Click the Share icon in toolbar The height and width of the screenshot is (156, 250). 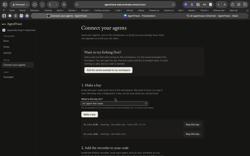(x=233, y=4)
